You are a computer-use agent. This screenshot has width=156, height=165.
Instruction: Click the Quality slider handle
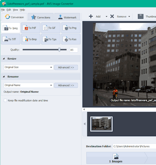coord(59,50)
